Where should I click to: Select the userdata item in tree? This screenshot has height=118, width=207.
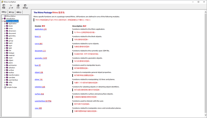coord(12,77)
